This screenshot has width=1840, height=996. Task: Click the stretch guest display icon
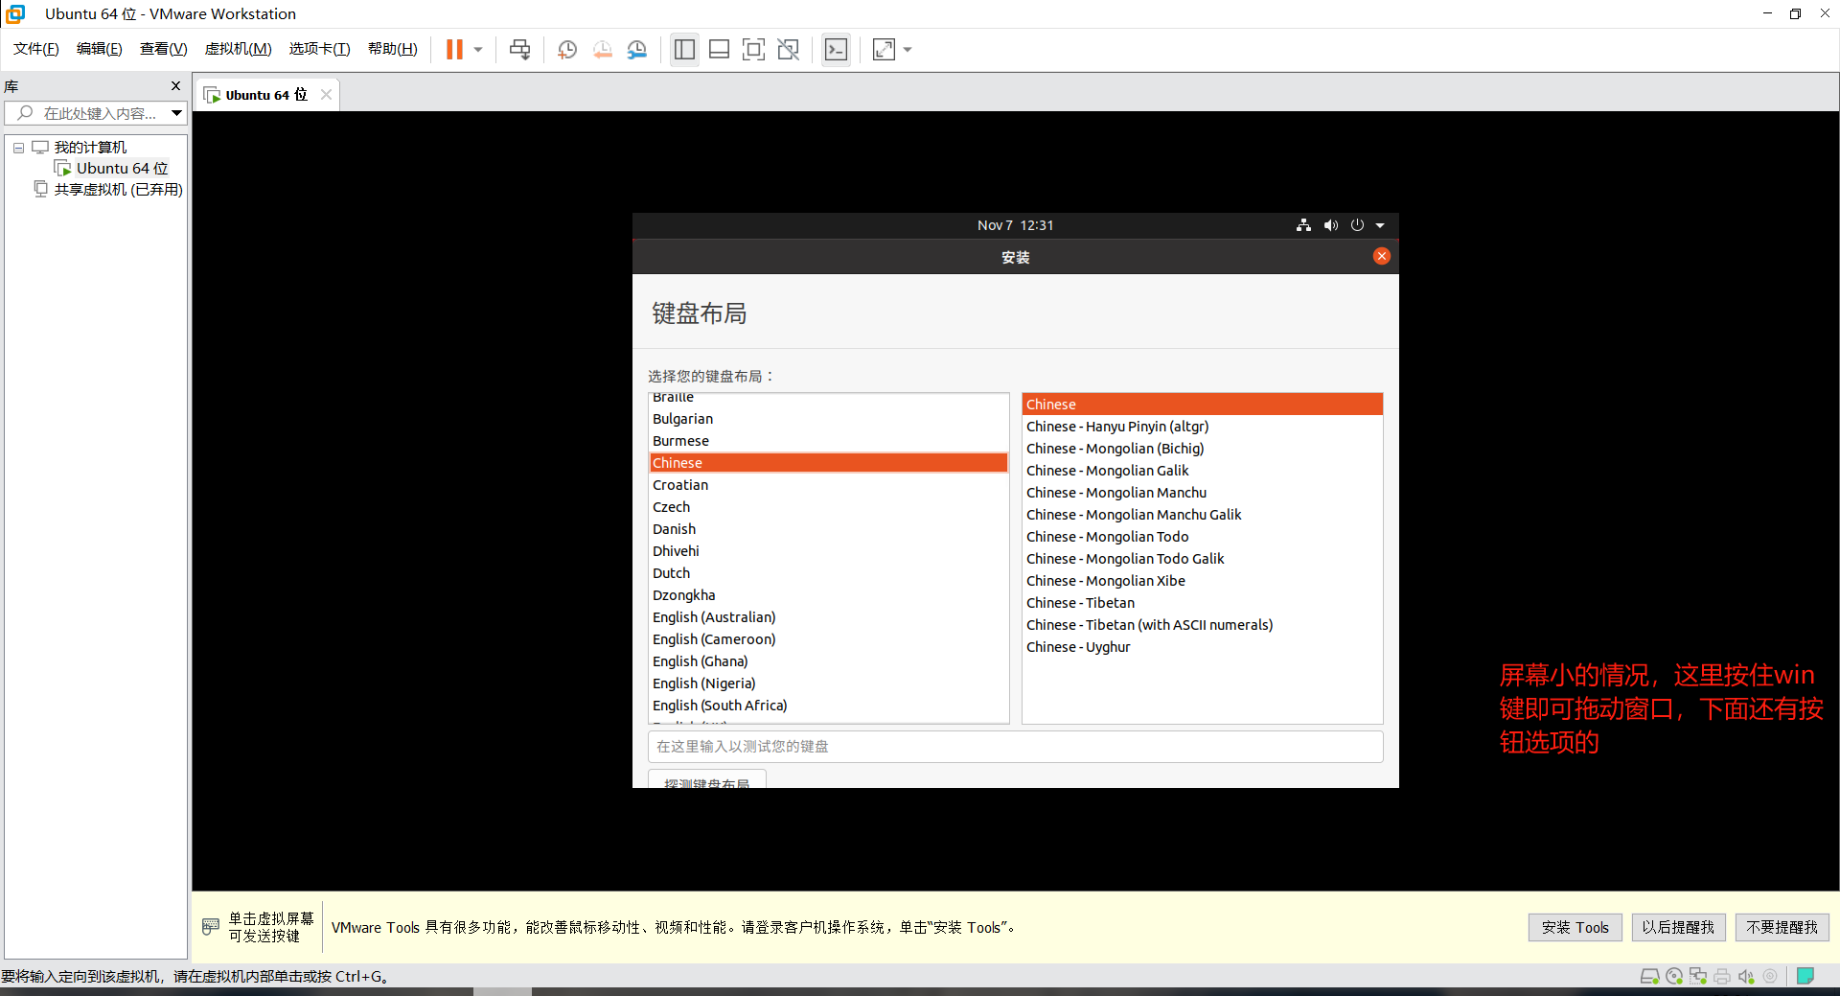tap(884, 49)
